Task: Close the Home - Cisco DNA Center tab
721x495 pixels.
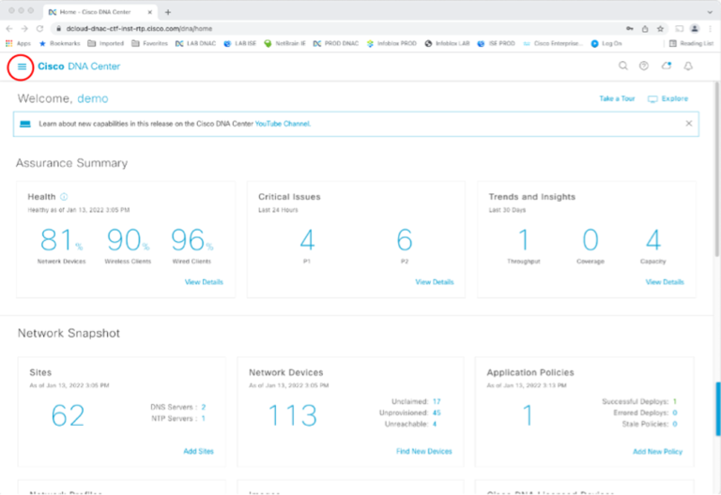Action: point(149,12)
